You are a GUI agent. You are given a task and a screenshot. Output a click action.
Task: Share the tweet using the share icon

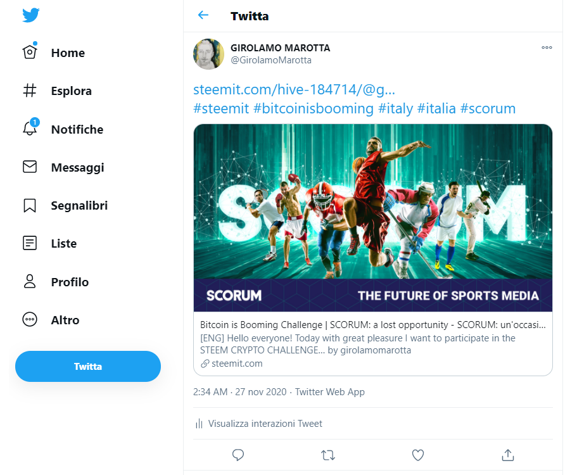[507, 455]
